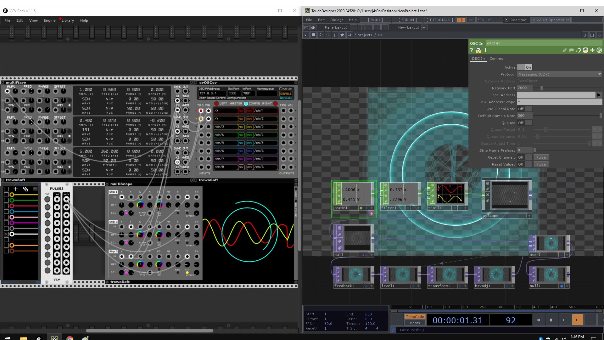
Task: Click the WIKI button
Action: tap(376, 20)
